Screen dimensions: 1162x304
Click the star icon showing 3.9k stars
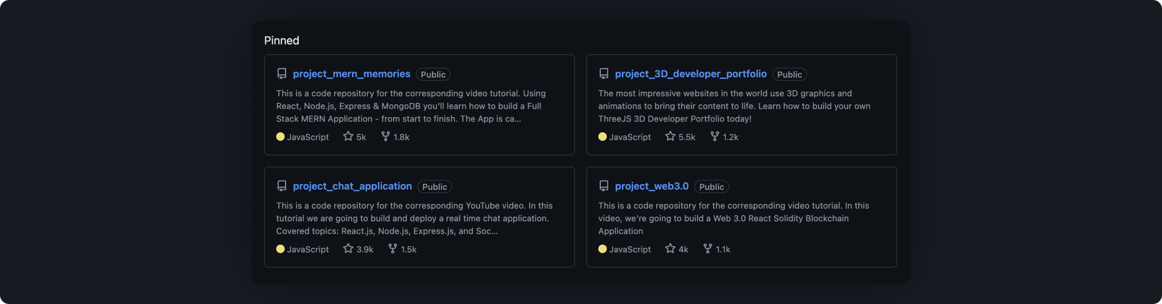click(x=348, y=249)
